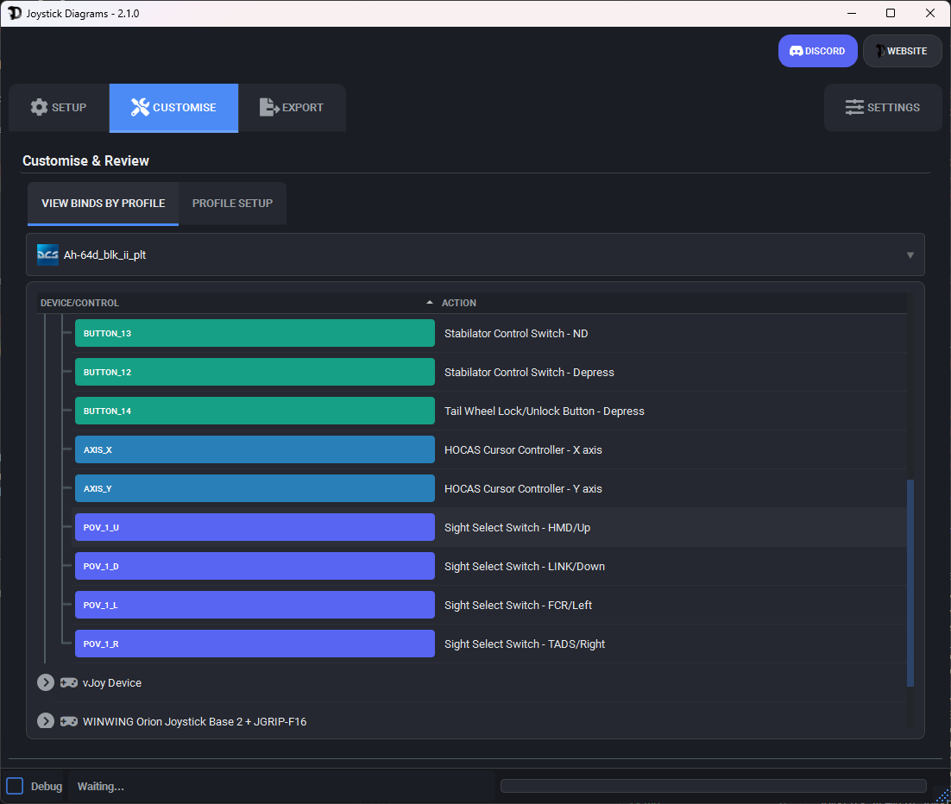Click the gamepad icon beside WINWING Orion base
Screen dimensions: 951x804
pos(68,721)
